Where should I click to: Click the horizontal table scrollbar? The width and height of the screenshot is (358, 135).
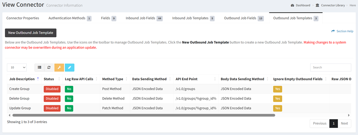(144, 115)
